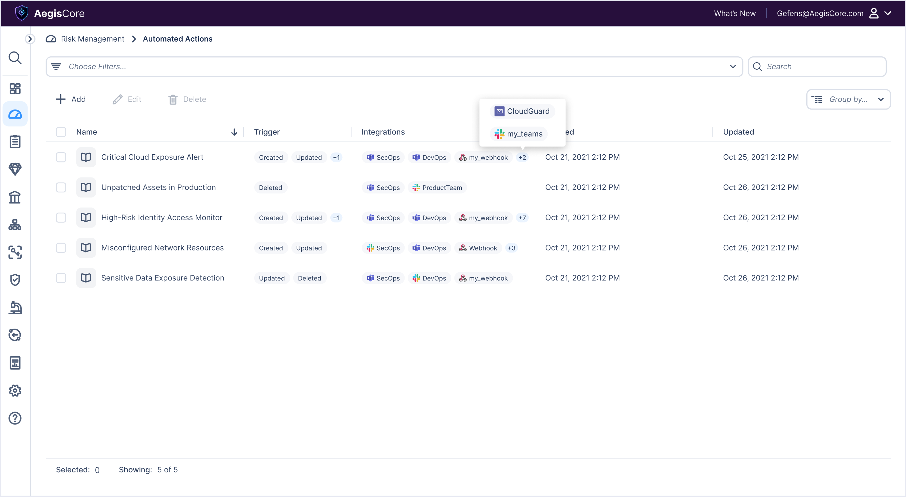Click the AegisCore shield logo
This screenshot has height=497, width=906.
tap(22, 13)
